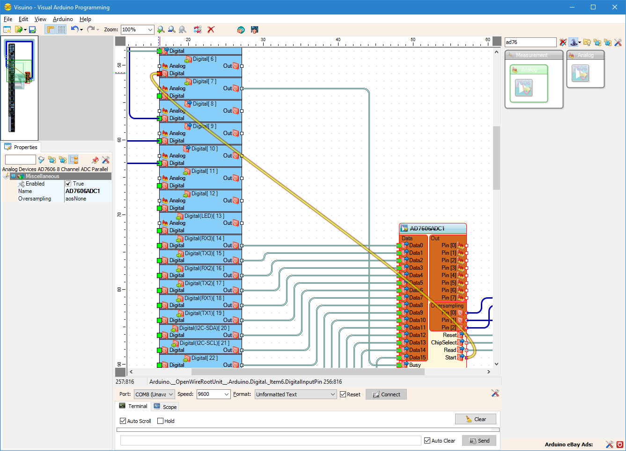Image resolution: width=626 pixels, height=451 pixels.
Task: Toggle the grid dots display toolbar button
Action: coord(62,29)
